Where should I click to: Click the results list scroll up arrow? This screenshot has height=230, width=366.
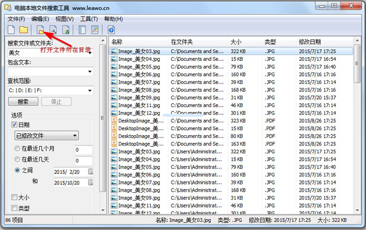pyautogui.click(x=357, y=41)
